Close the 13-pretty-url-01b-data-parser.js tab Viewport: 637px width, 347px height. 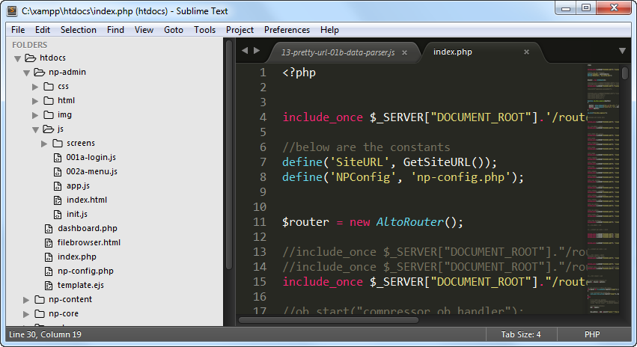(405, 52)
